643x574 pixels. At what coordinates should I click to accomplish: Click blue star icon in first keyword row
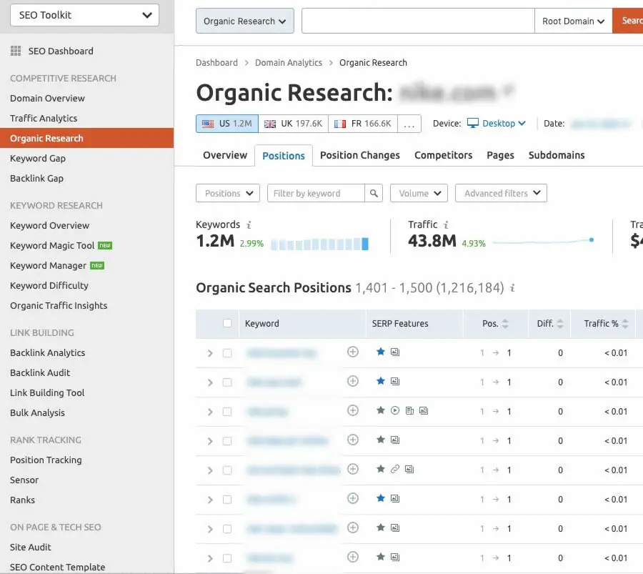[x=381, y=352]
